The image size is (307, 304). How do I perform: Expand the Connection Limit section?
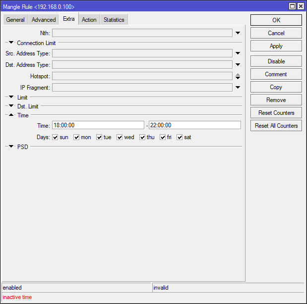pos(11,43)
